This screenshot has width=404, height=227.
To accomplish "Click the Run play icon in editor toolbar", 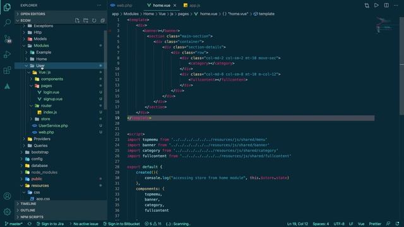I will [x=376, y=5].
